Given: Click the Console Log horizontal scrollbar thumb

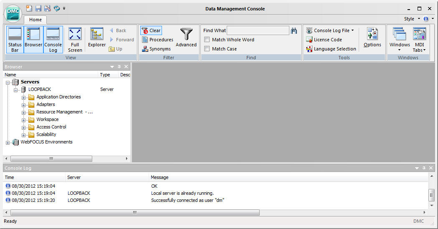Looking at the screenshot, I should click(x=135, y=213).
